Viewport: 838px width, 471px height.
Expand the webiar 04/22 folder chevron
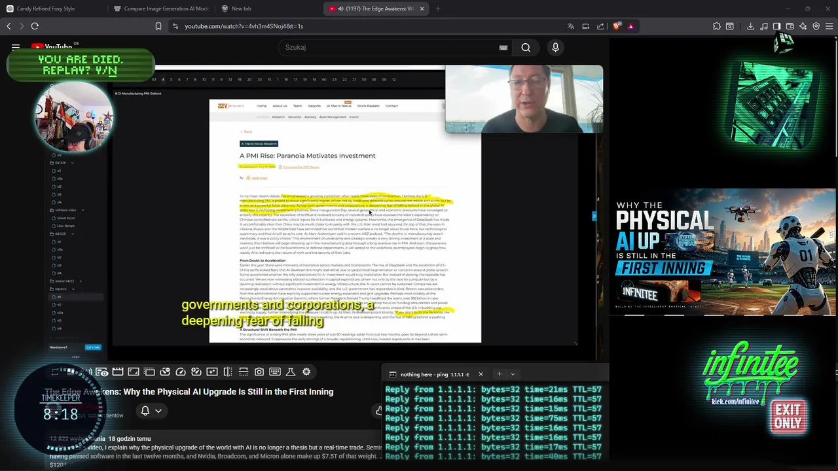click(x=81, y=281)
